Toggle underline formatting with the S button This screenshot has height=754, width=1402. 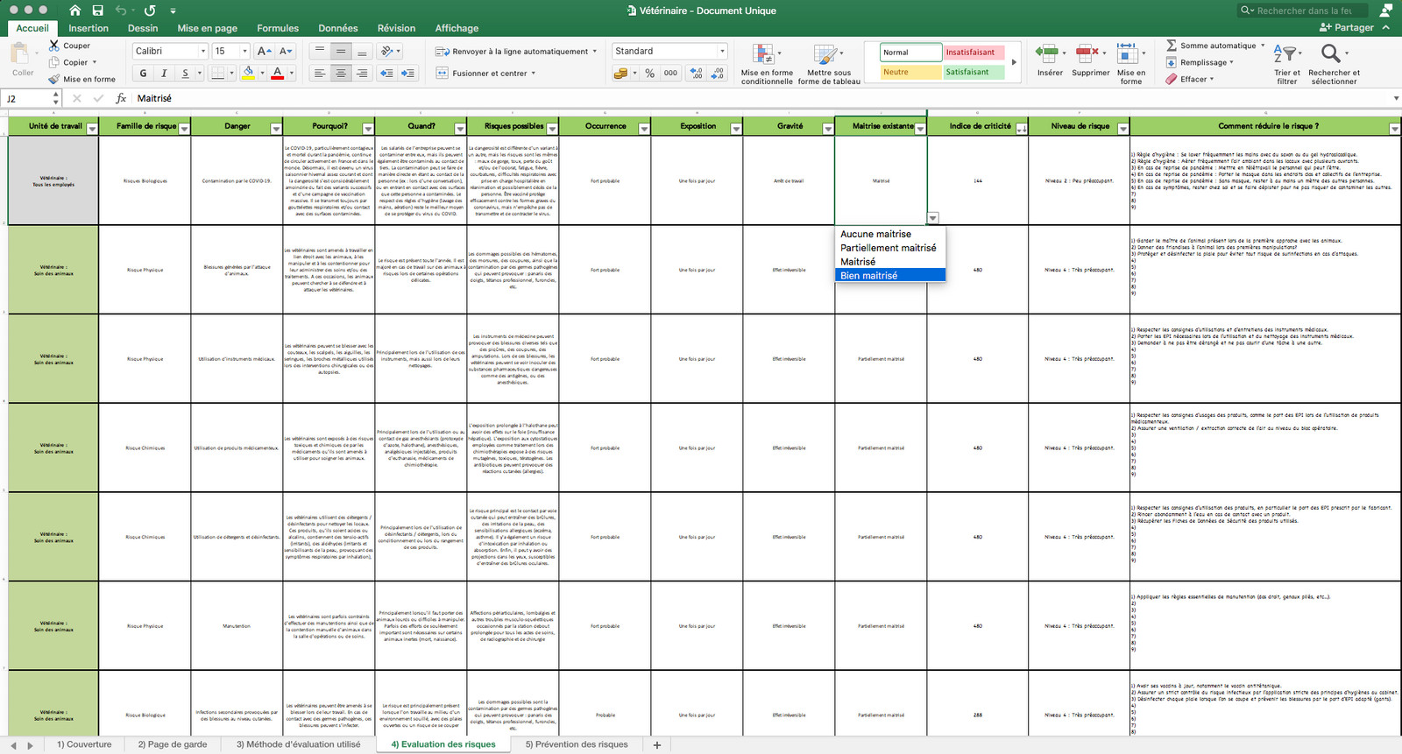tap(185, 74)
